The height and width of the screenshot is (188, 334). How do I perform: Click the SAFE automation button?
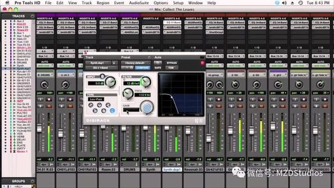158,68
